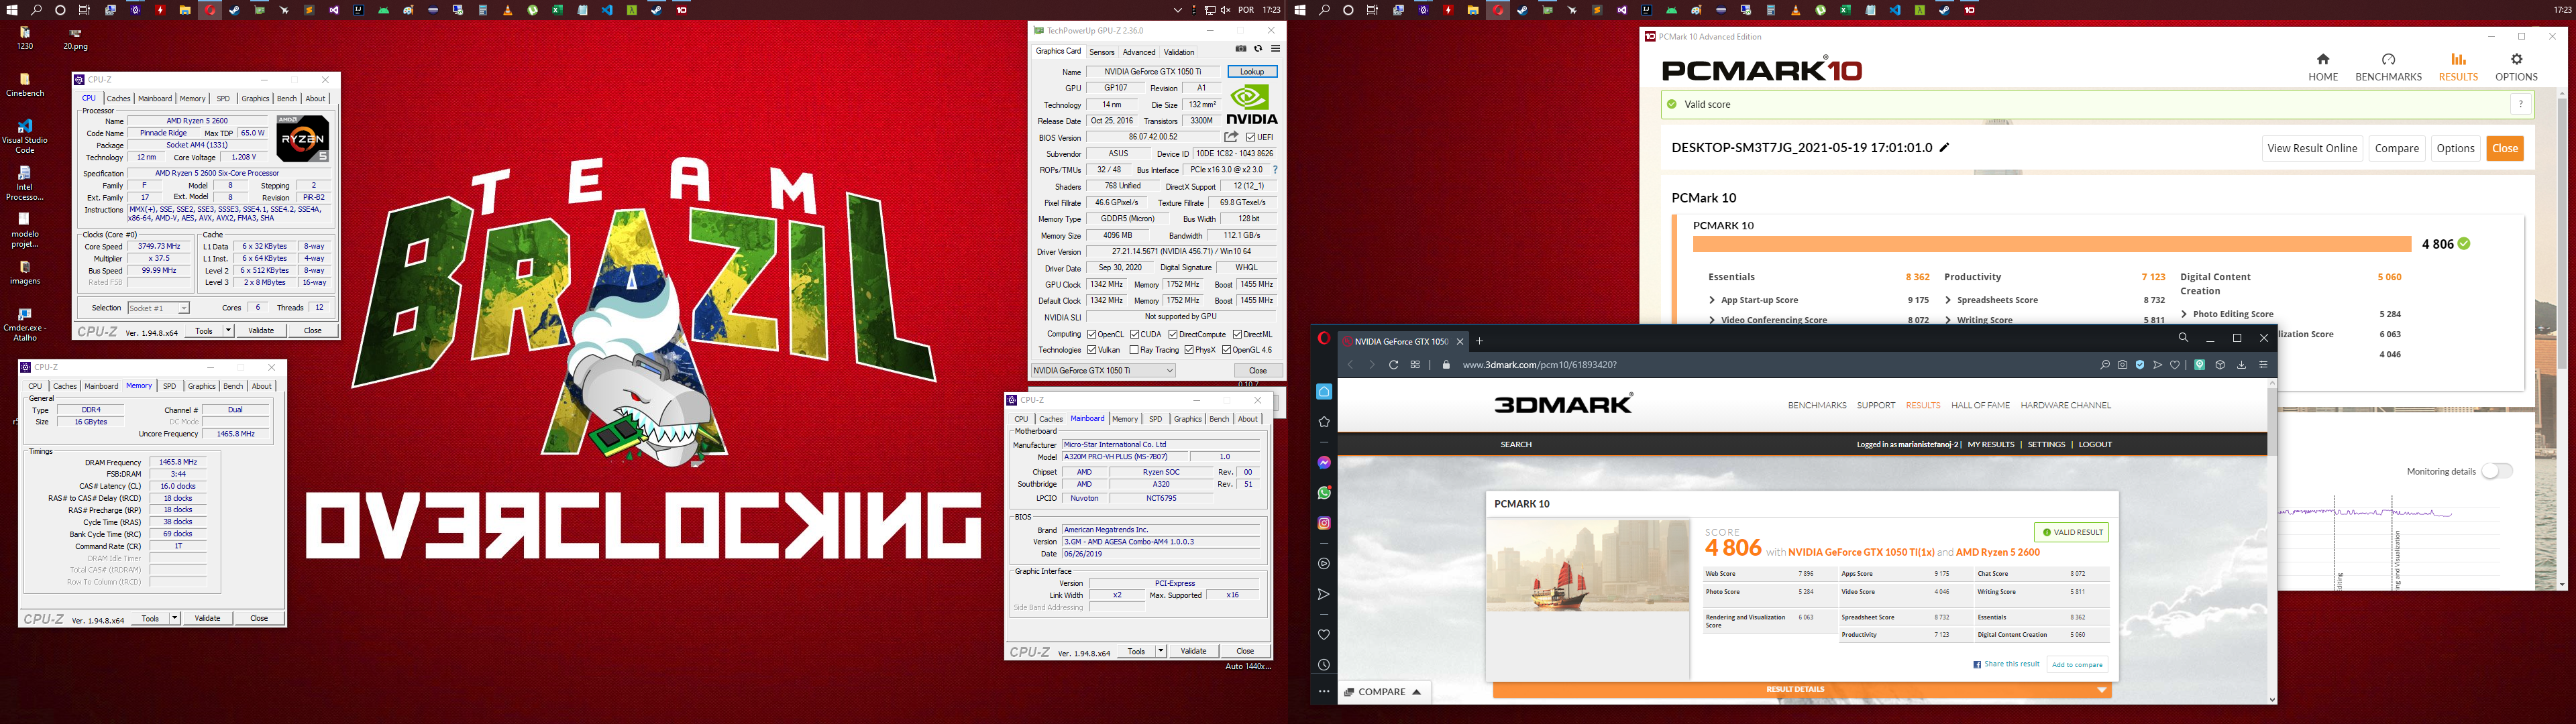This screenshot has height=724, width=2576.
Task: Click Opera sidebar Instagram icon
Action: click(x=1324, y=523)
